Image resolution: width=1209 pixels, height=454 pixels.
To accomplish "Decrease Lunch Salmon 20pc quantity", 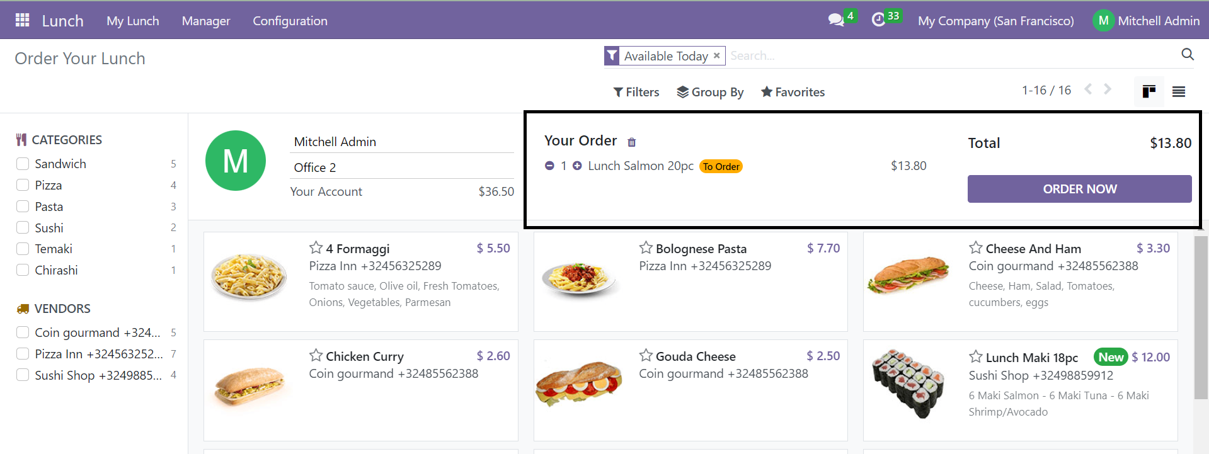I will coord(549,166).
